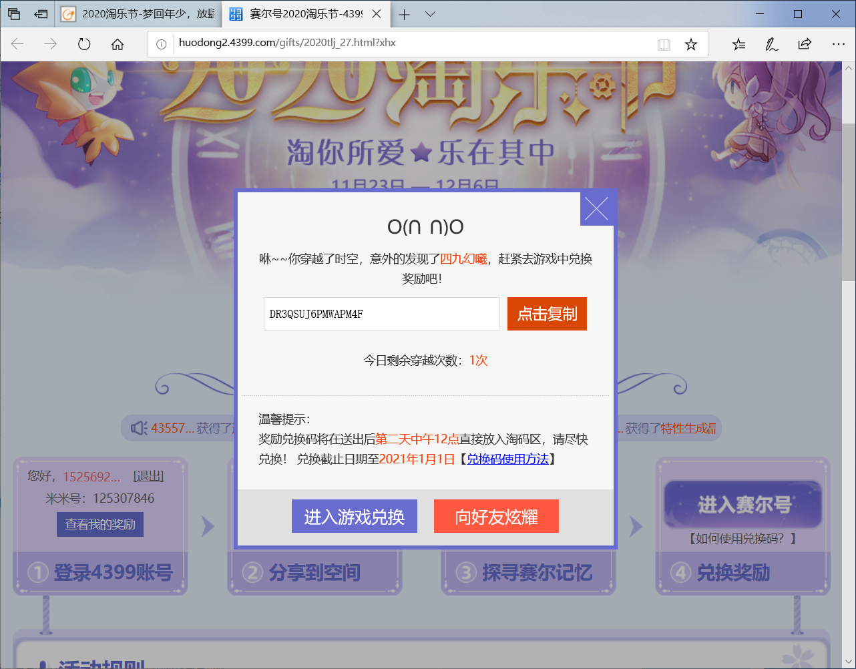Click the 四九幻曦 reward name

pyautogui.click(x=463, y=259)
